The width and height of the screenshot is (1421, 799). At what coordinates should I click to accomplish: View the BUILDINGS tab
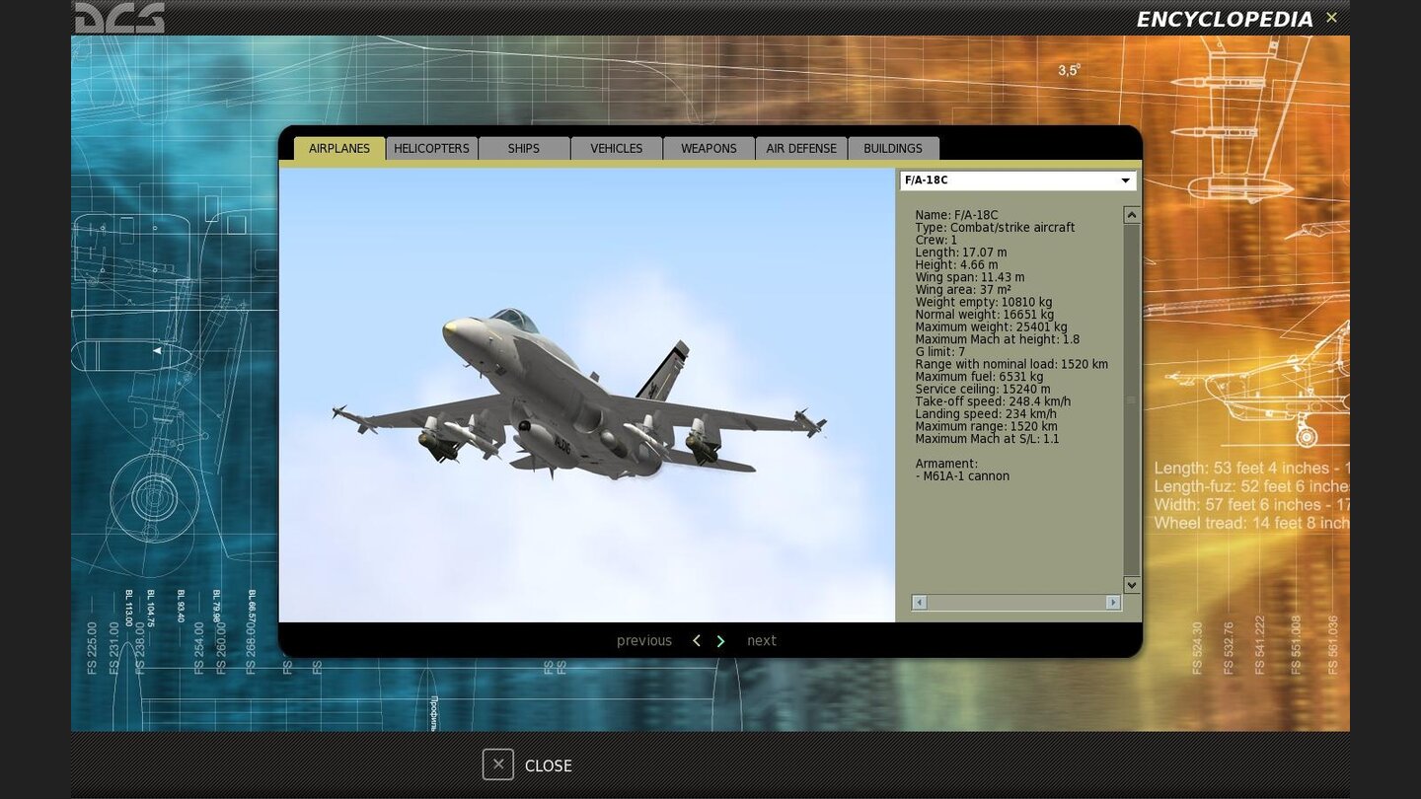coord(893,148)
